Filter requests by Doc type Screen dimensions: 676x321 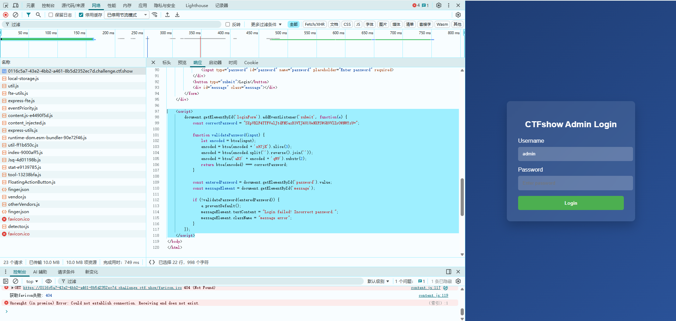(334, 24)
